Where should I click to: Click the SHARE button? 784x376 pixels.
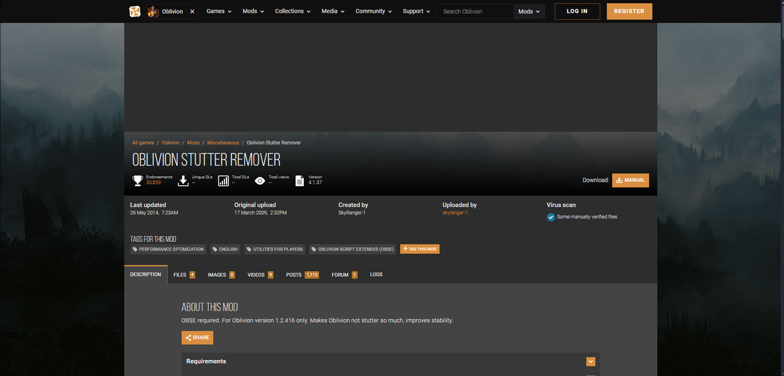point(197,337)
